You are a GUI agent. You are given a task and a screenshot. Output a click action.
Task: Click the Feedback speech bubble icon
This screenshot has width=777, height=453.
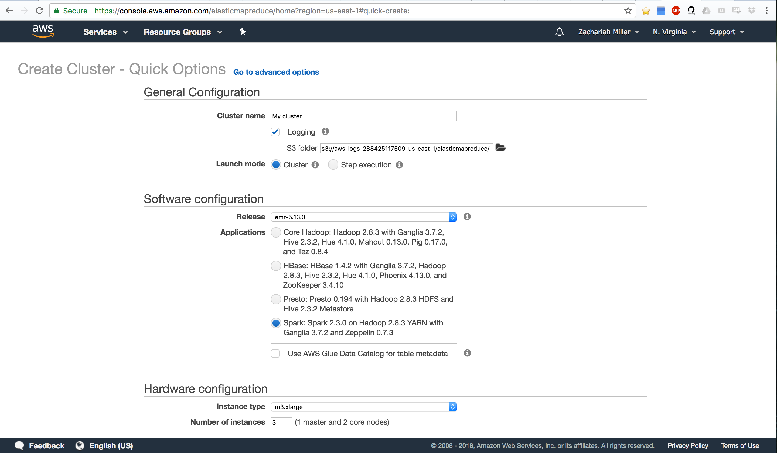(19, 445)
